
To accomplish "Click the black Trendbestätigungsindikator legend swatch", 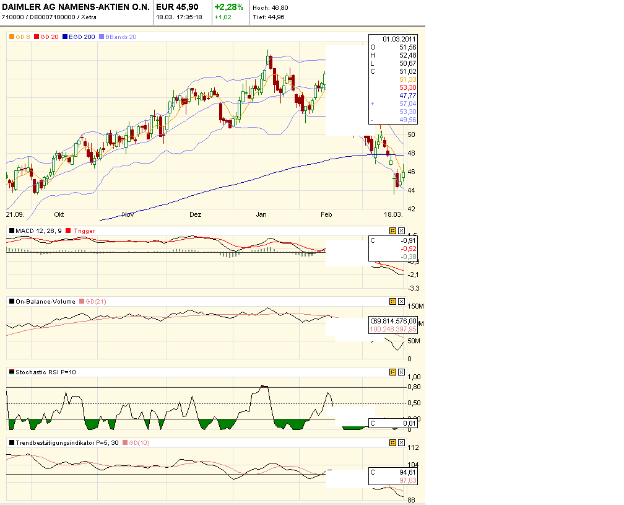I will [x=12, y=442].
